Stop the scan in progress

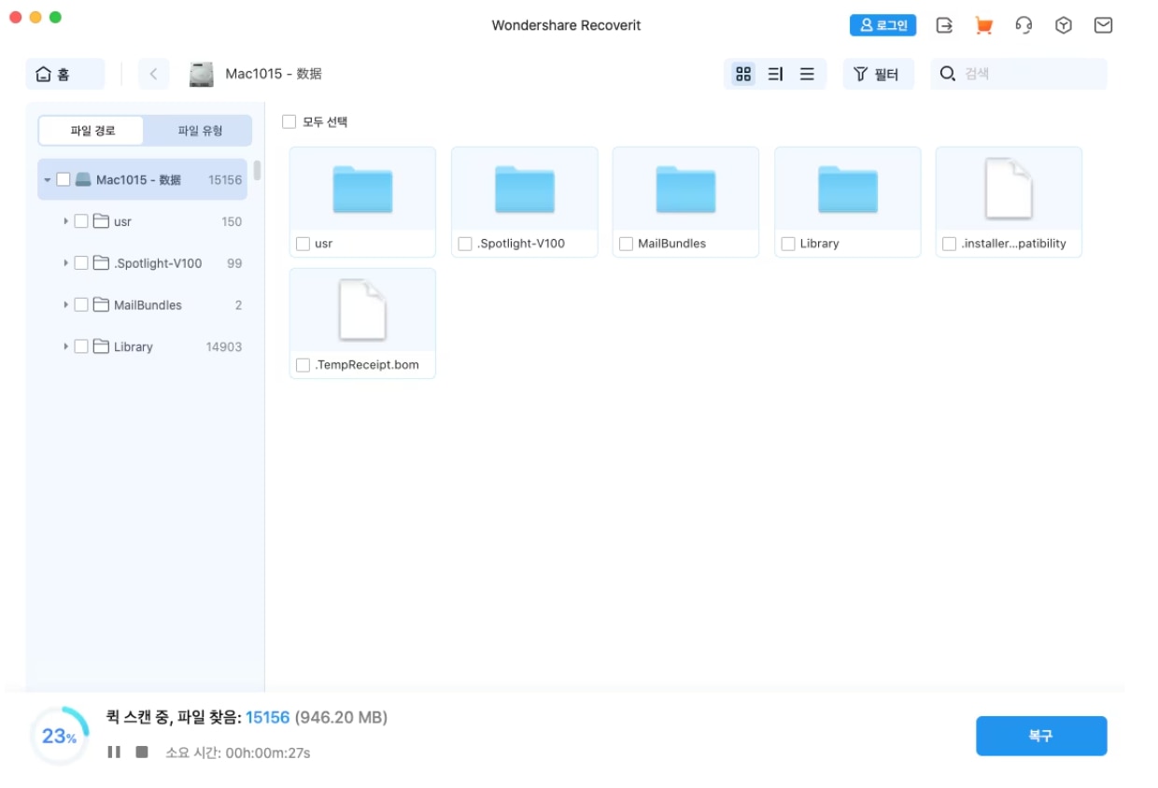142,752
